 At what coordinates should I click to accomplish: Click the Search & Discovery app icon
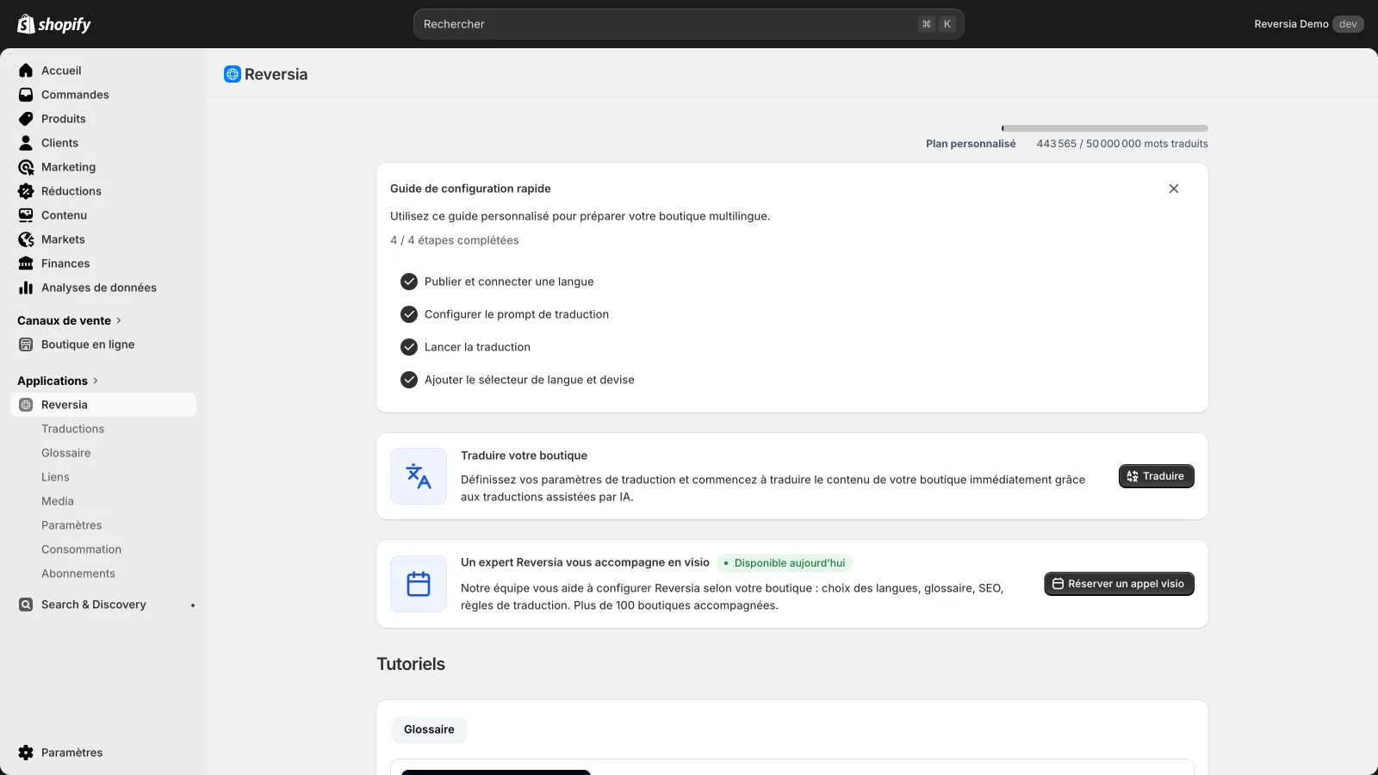(26, 604)
